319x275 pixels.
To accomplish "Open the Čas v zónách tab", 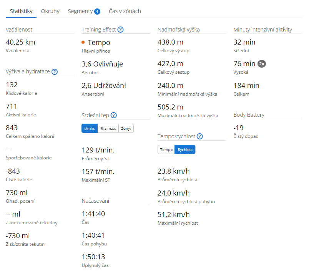I will click(x=122, y=11).
